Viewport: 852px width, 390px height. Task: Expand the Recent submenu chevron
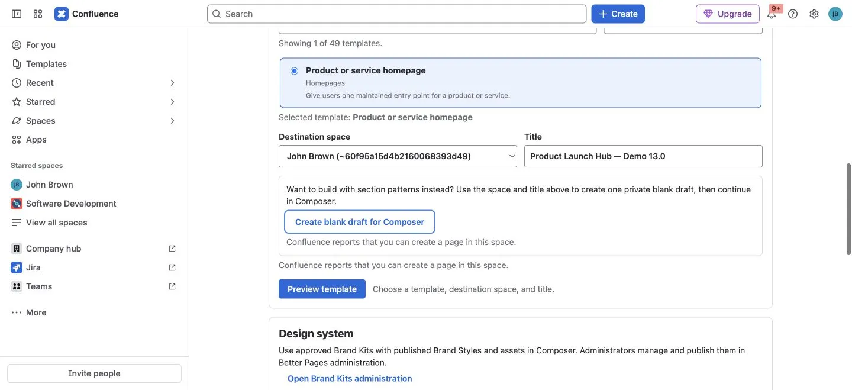click(x=172, y=83)
